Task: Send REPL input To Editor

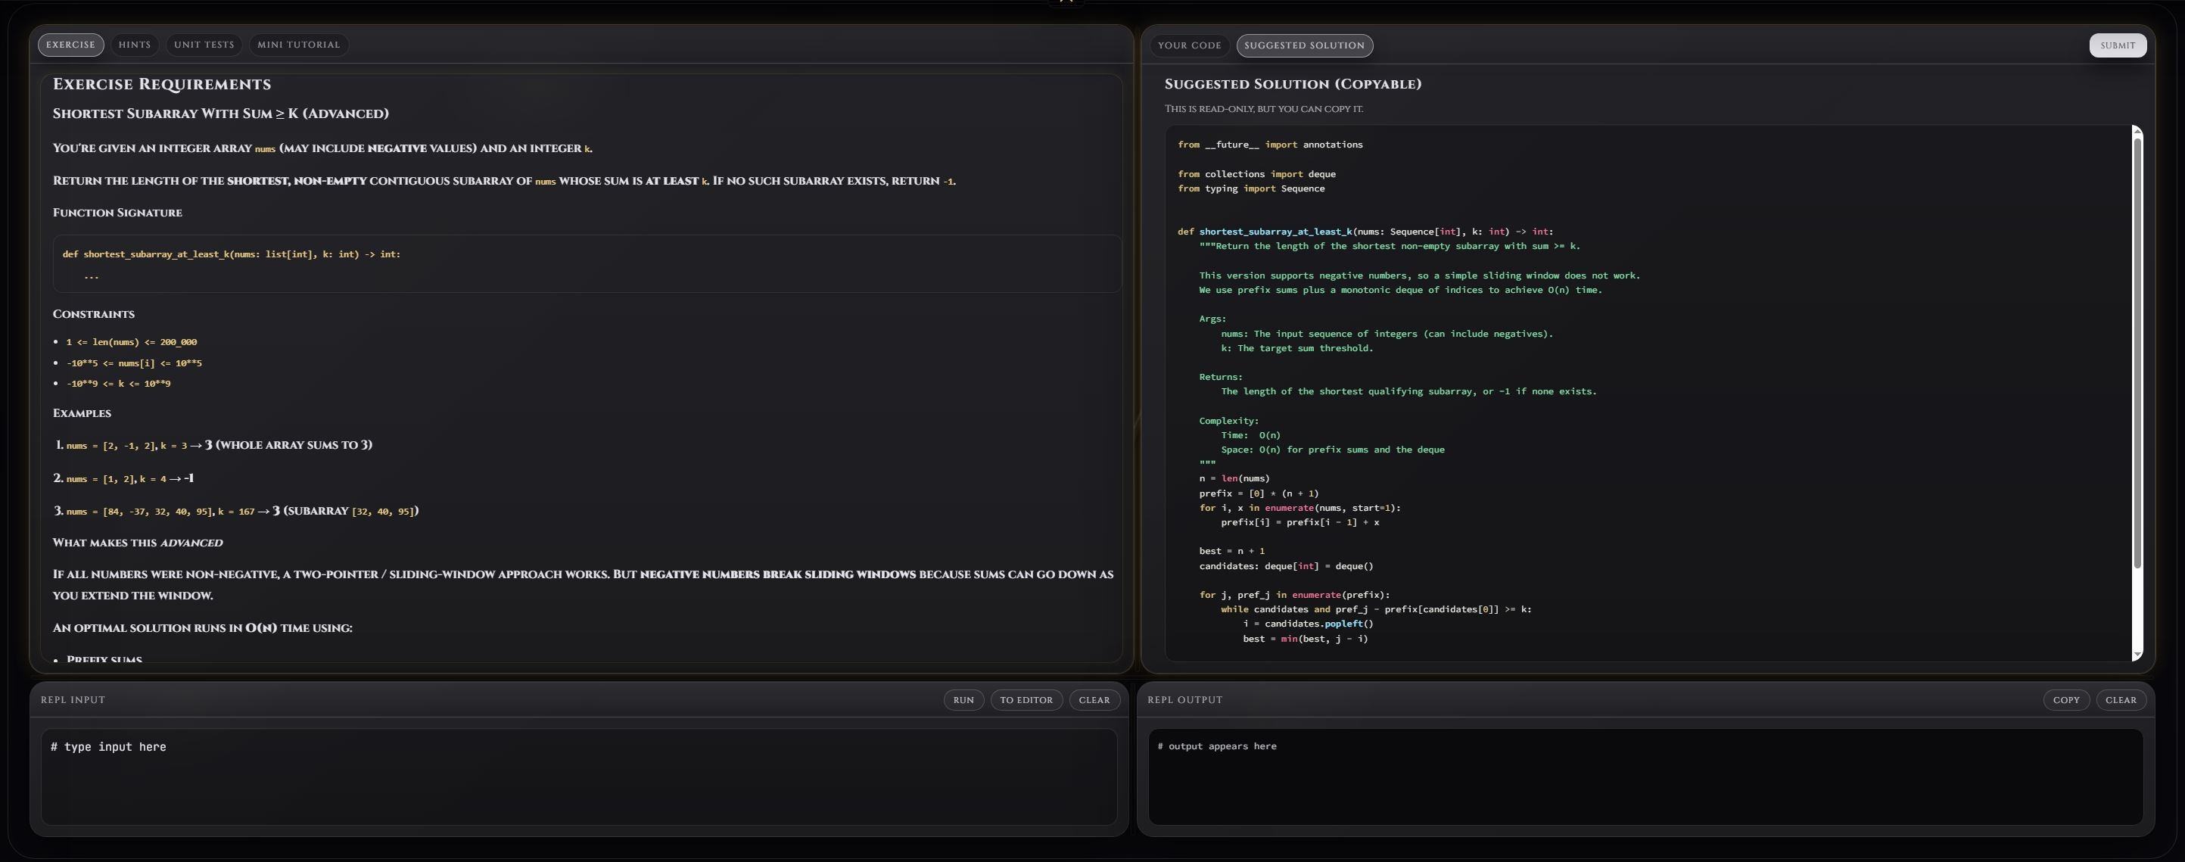Action: (x=1026, y=700)
